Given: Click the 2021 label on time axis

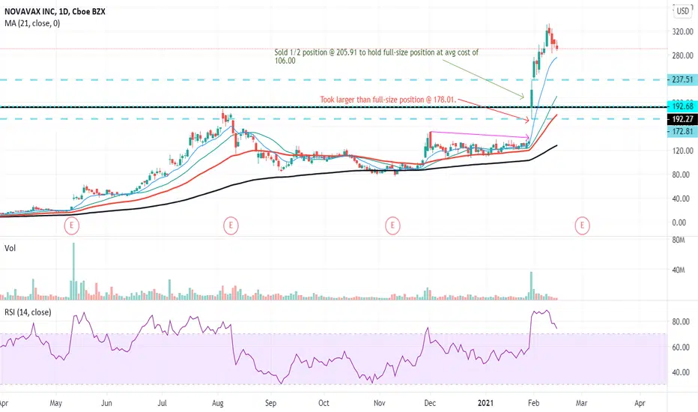Looking at the screenshot, I should pyautogui.click(x=485, y=403).
